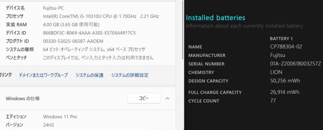The height and width of the screenshot is (130, 323).
Task: Click the DESIGN CAPACITY row label
Action: click(208, 81)
